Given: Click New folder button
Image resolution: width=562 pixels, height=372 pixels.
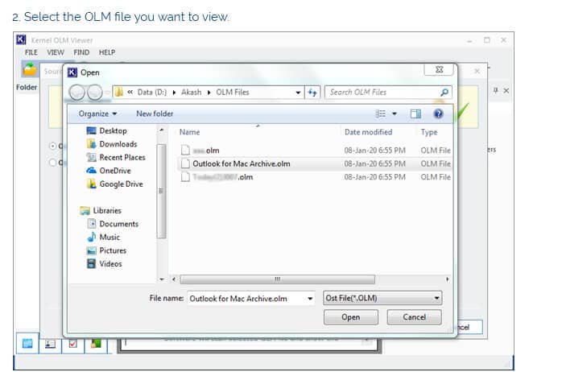Looking at the screenshot, I should (155, 114).
